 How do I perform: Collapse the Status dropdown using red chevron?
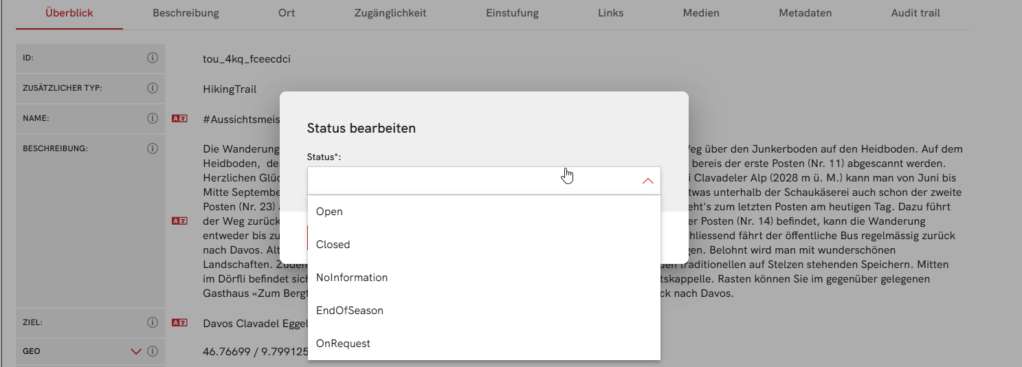click(647, 181)
